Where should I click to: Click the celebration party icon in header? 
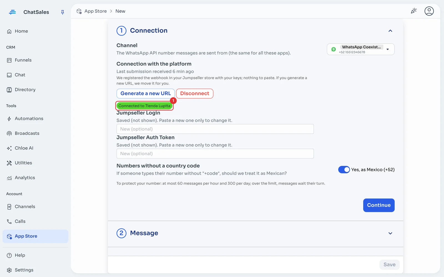point(414,11)
